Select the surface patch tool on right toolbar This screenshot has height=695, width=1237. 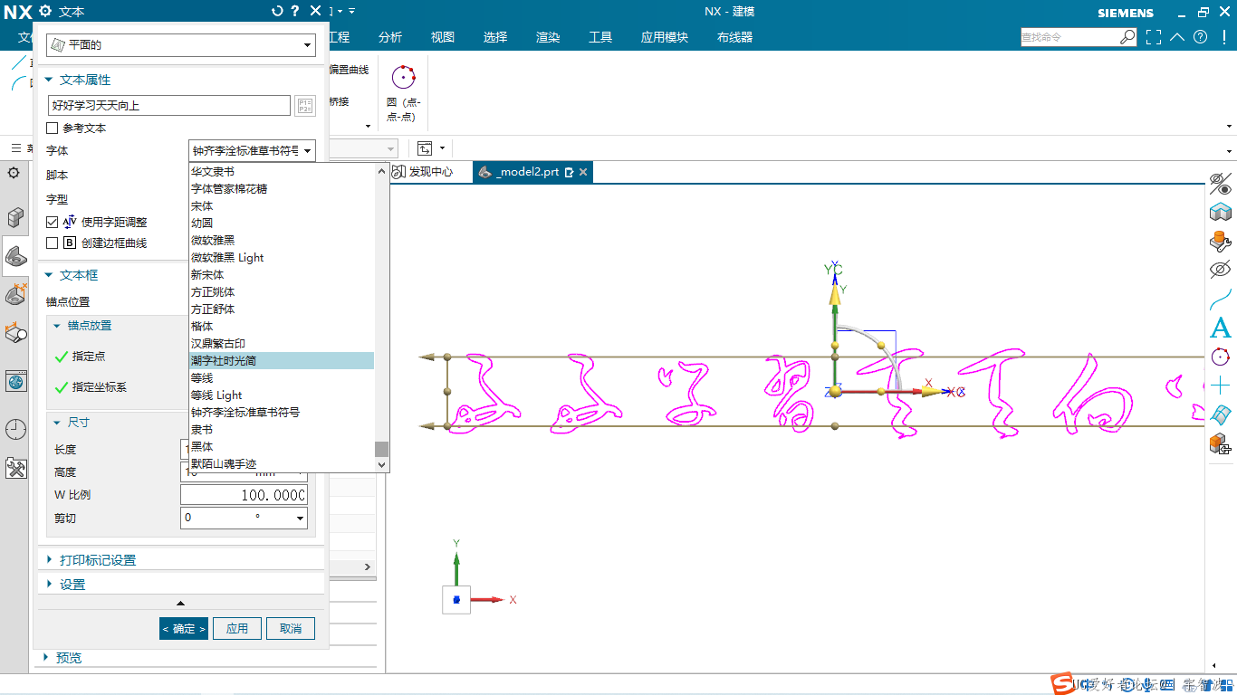[x=1221, y=414]
